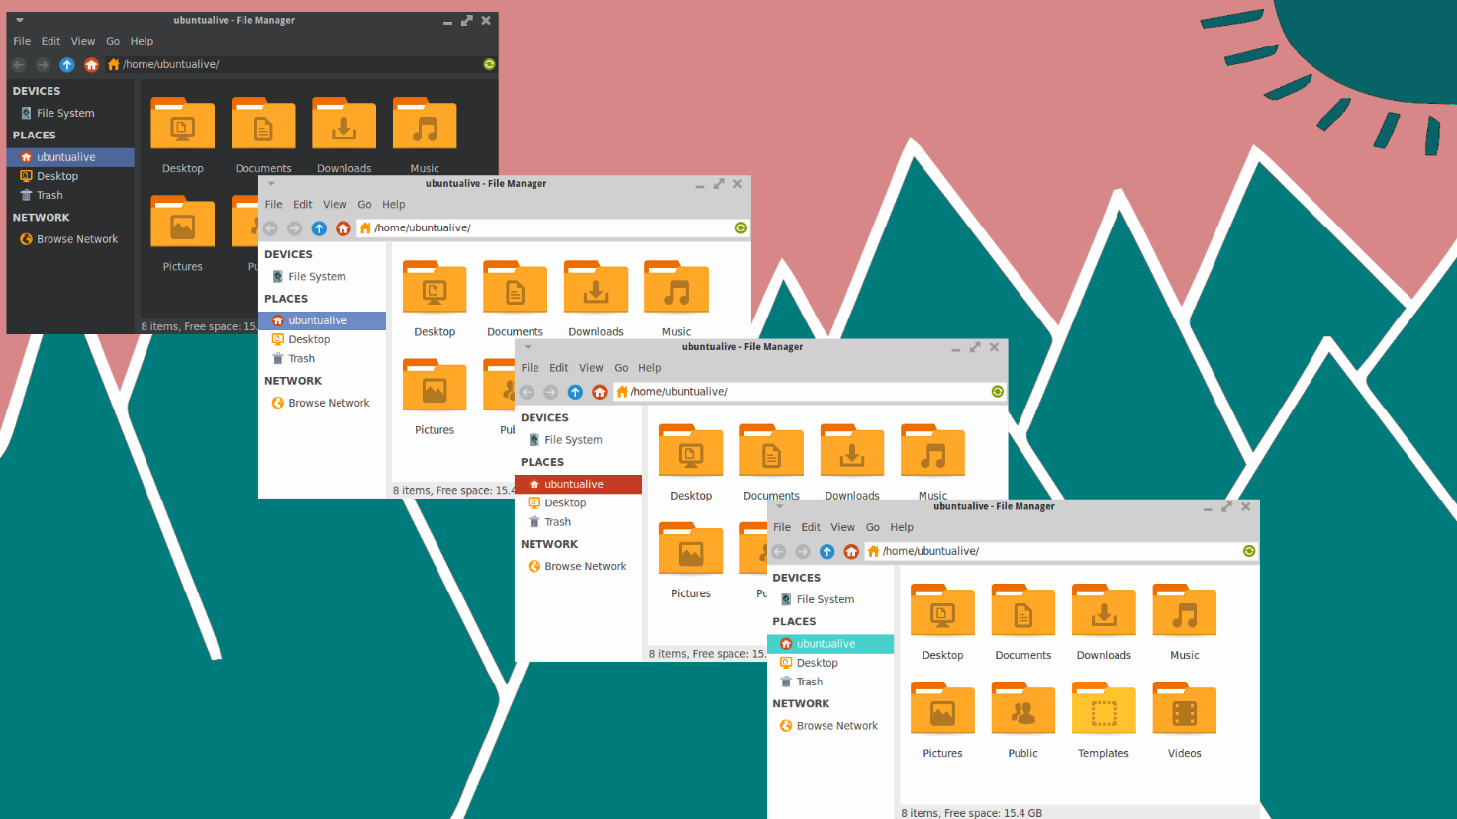Click the path field in the teal-selection window
1457x819 pixels.
(1061, 551)
